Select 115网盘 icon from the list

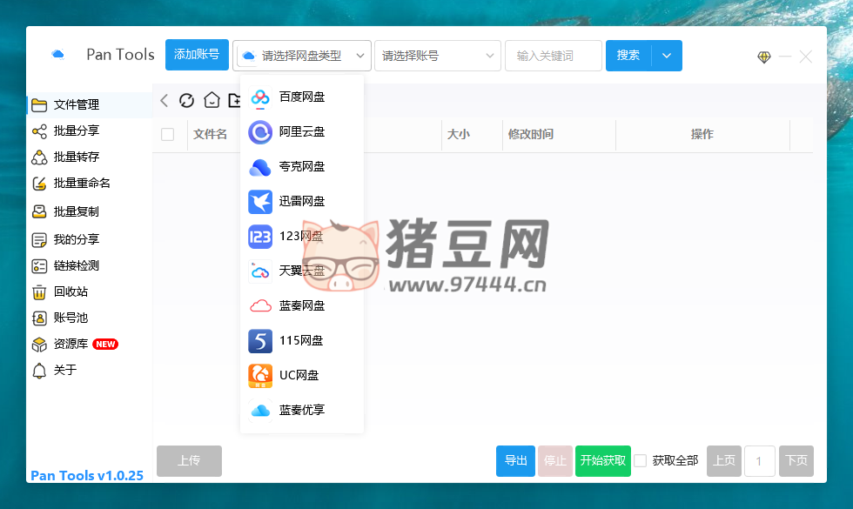260,341
